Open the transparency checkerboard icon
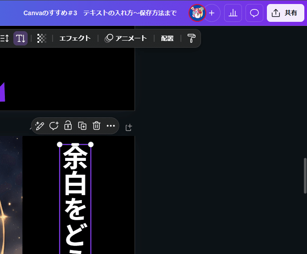The width and height of the screenshot is (307, 254). pos(42,38)
